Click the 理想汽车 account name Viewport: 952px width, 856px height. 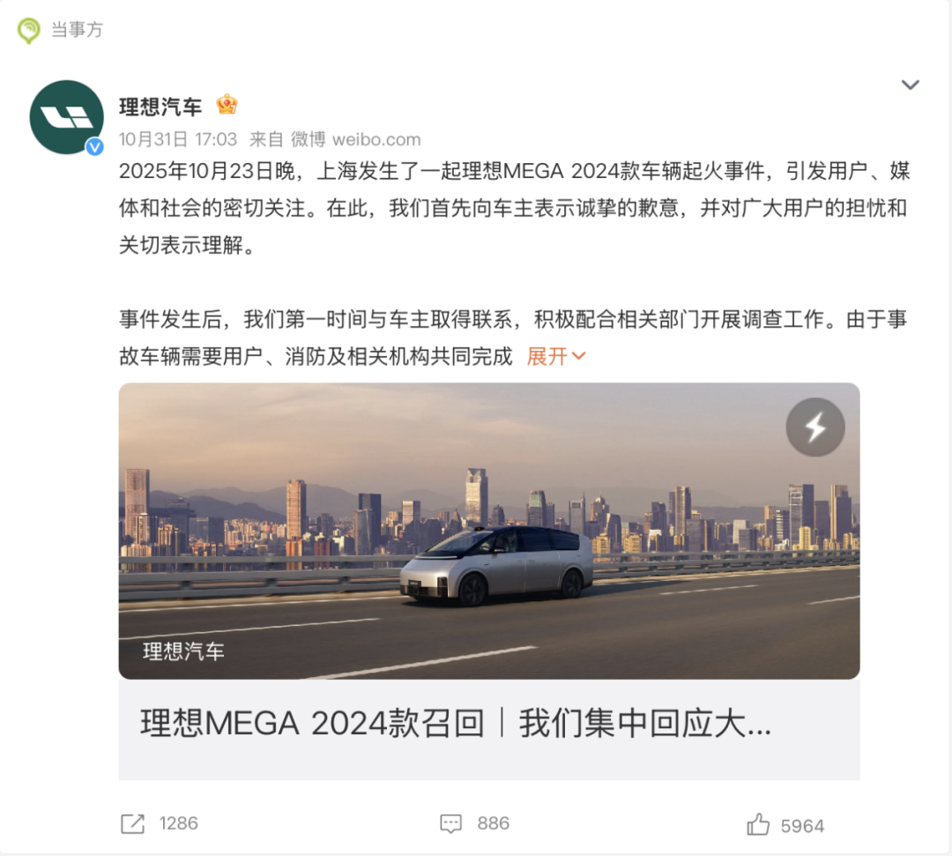point(160,107)
